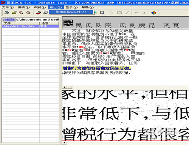189x145 pixels.
Task: Choose candidate character 良 in candidate bar
Action: click(x=132, y=25)
